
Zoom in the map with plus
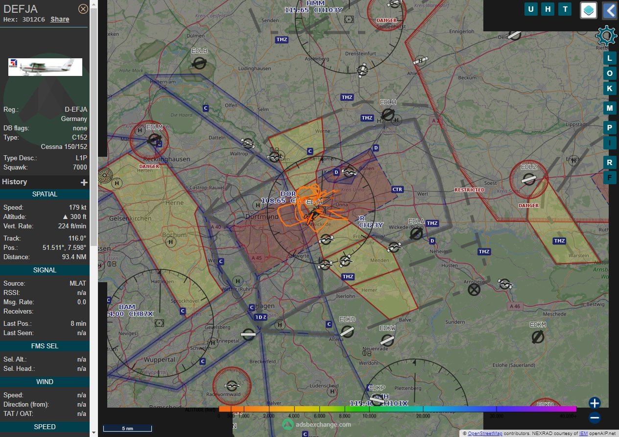595,403
